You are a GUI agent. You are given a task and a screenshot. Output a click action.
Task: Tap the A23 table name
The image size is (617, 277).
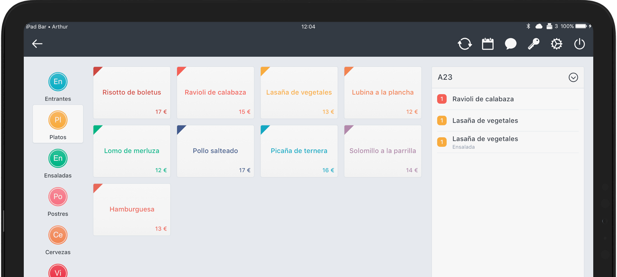point(445,77)
